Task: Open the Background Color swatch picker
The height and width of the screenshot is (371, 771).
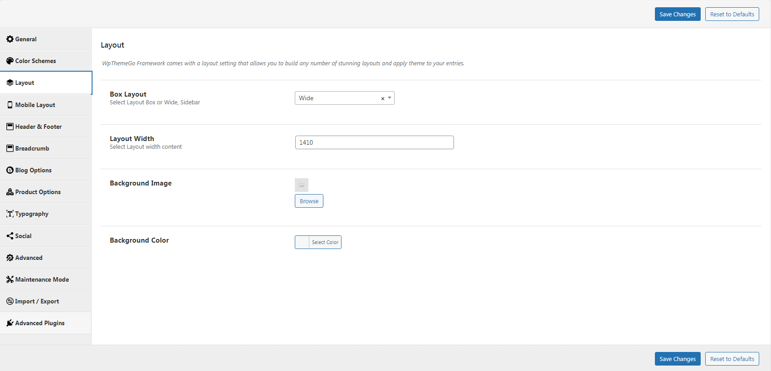Action: click(x=303, y=242)
